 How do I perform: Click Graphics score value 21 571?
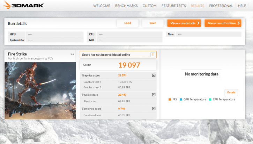click(122, 75)
